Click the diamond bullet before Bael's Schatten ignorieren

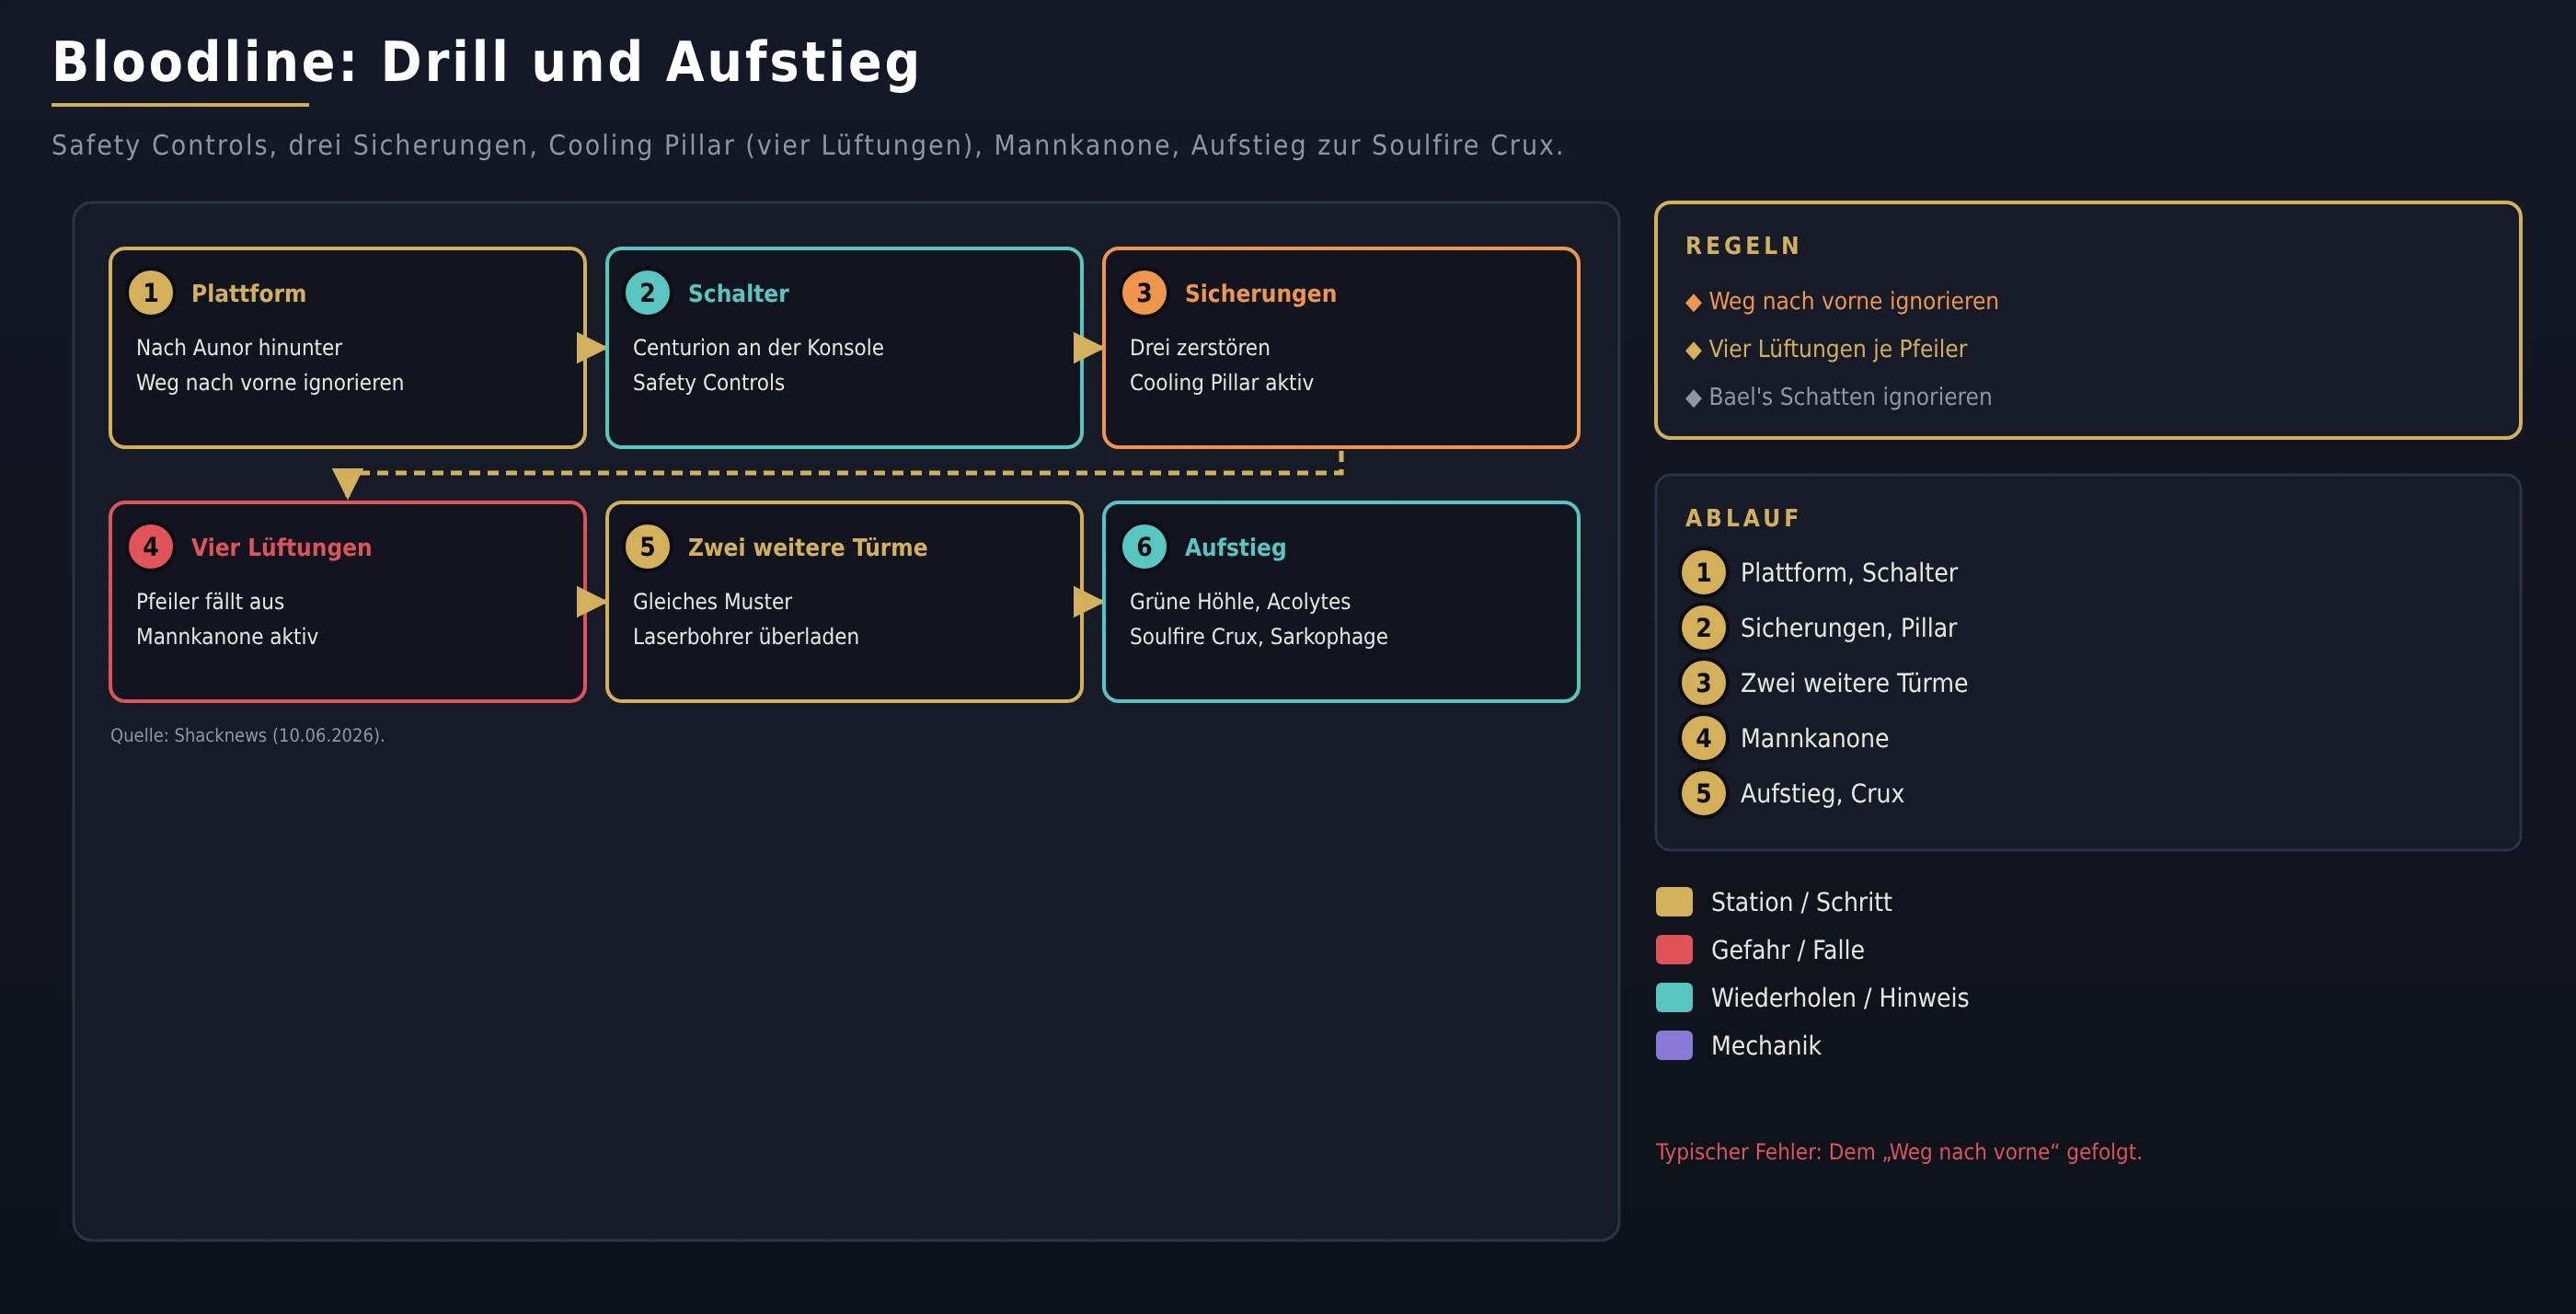1693,398
